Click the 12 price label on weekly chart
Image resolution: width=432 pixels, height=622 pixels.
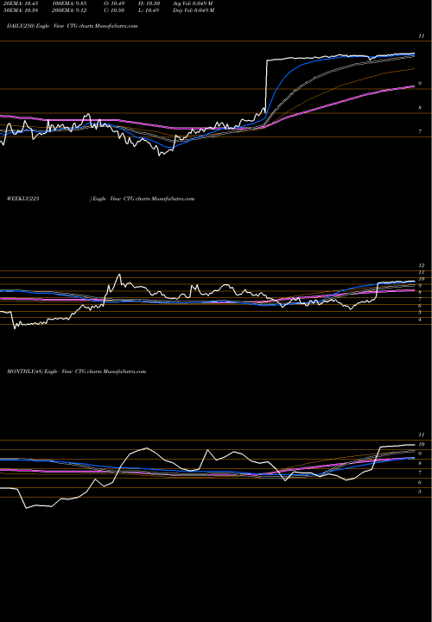pos(422,265)
